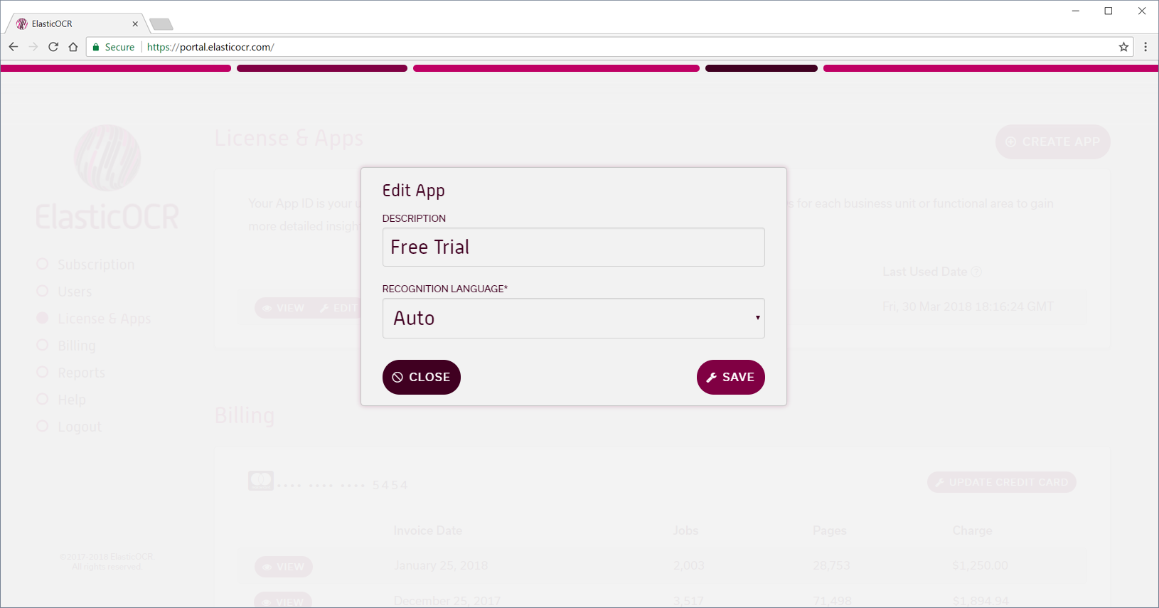
Task: Click the Description input field
Action: click(573, 247)
